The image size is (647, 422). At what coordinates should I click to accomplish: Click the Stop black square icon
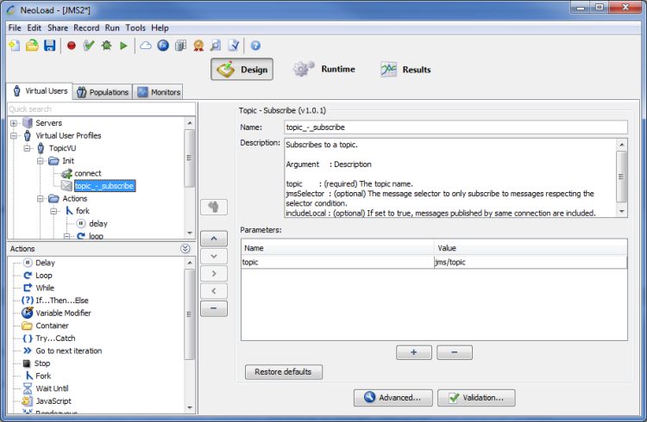pos(27,363)
